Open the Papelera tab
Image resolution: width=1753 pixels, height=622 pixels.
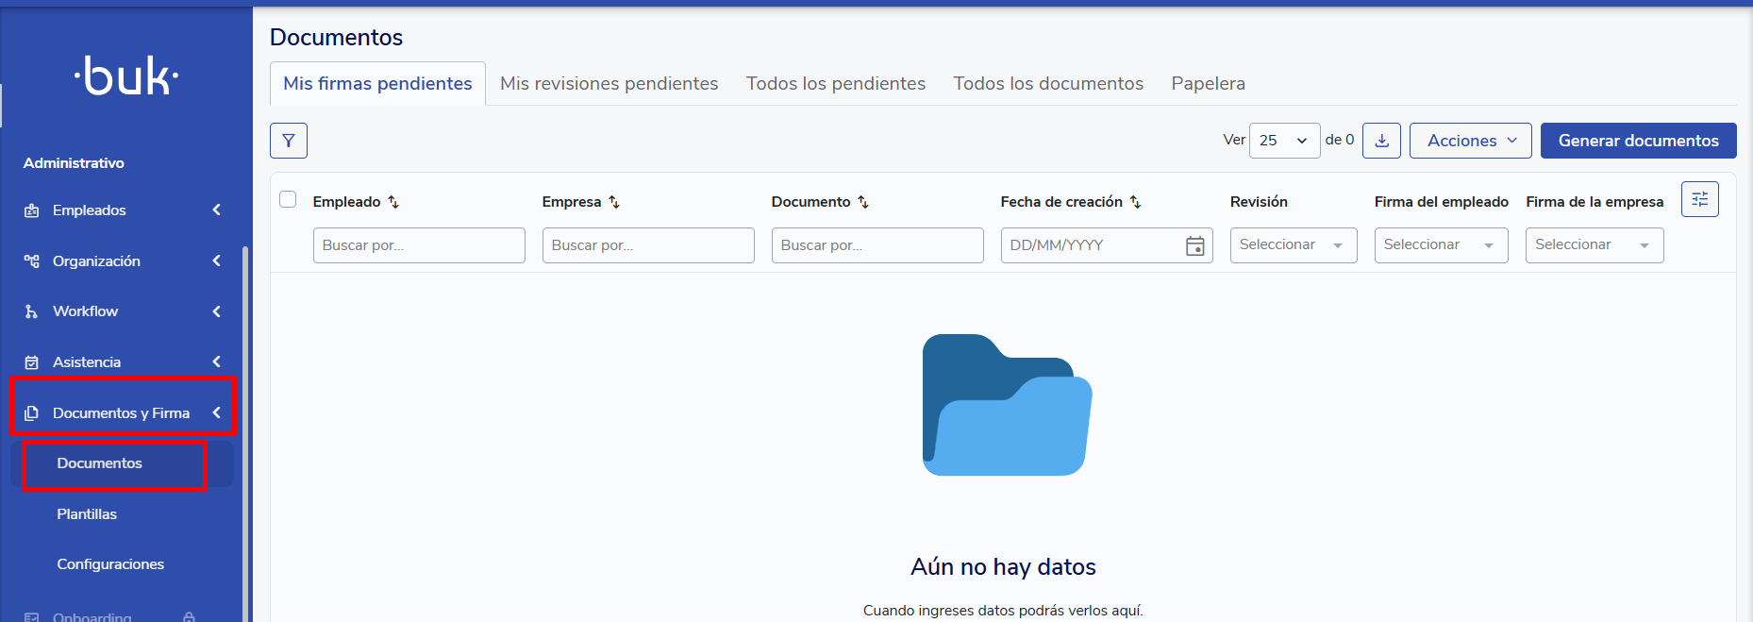1208,84
